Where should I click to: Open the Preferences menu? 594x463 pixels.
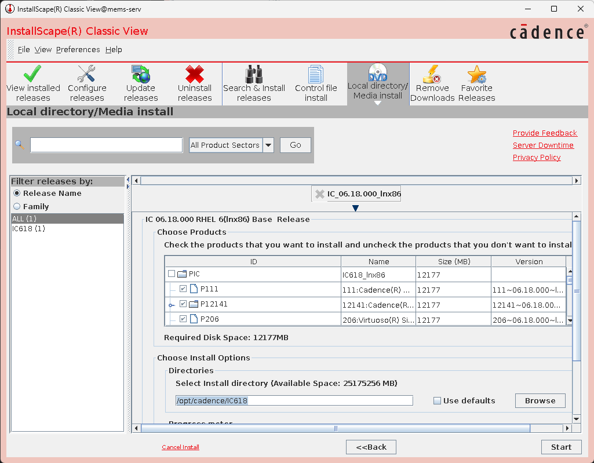pyautogui.click(x=78, y=50)
